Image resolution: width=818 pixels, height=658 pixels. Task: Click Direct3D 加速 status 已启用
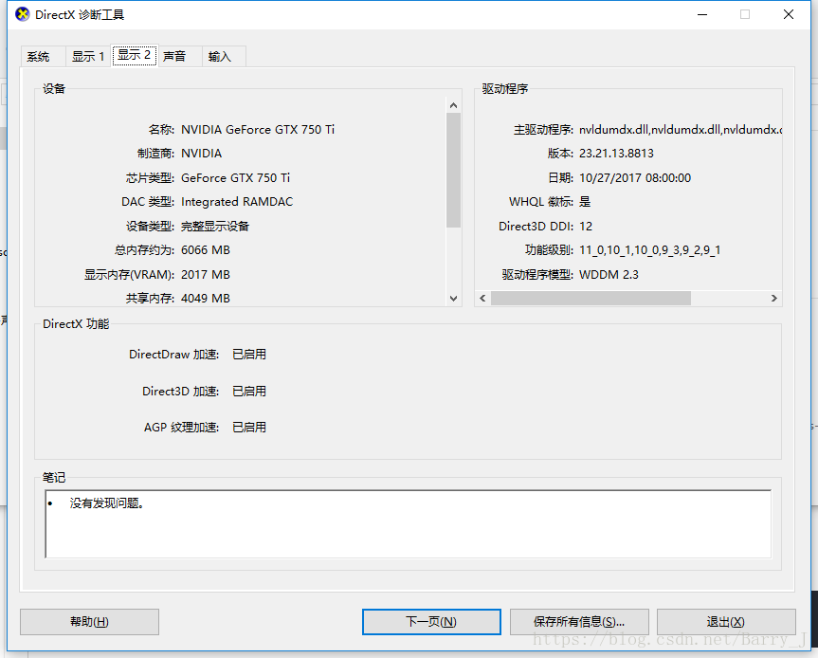click(x=249, y=392)
